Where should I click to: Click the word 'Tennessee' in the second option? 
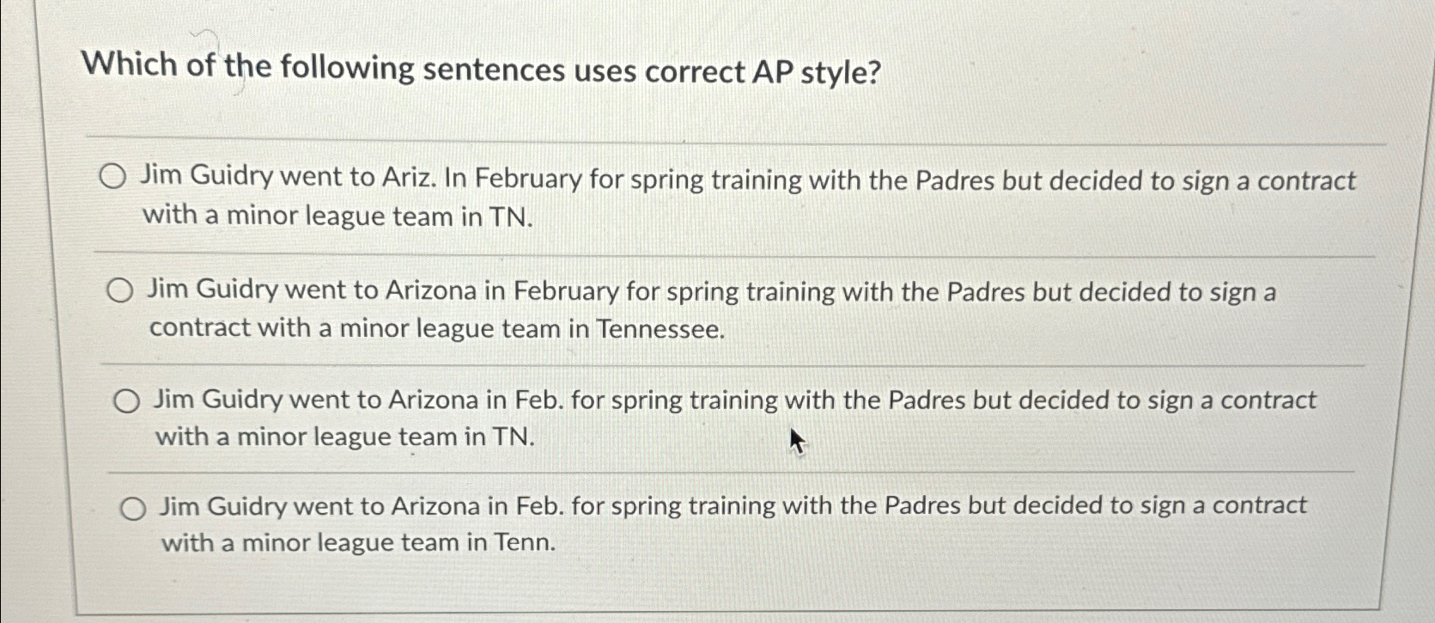point(659,327)
